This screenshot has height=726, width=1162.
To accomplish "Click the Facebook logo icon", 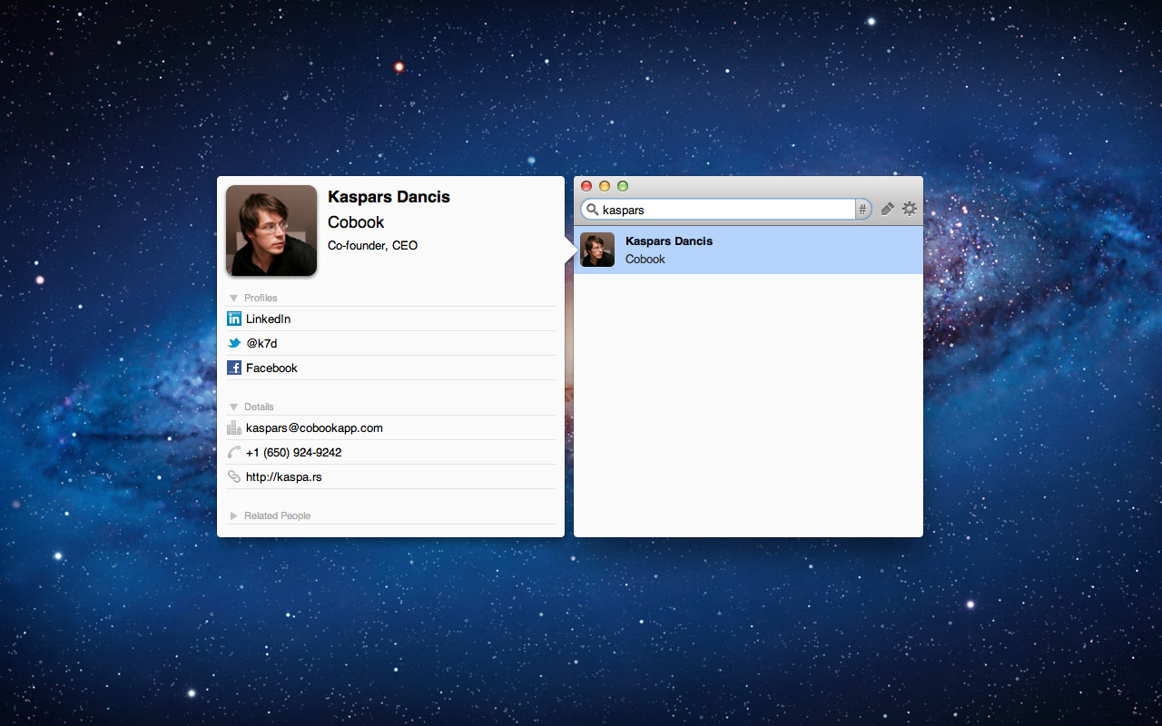I will pos(234,368).
